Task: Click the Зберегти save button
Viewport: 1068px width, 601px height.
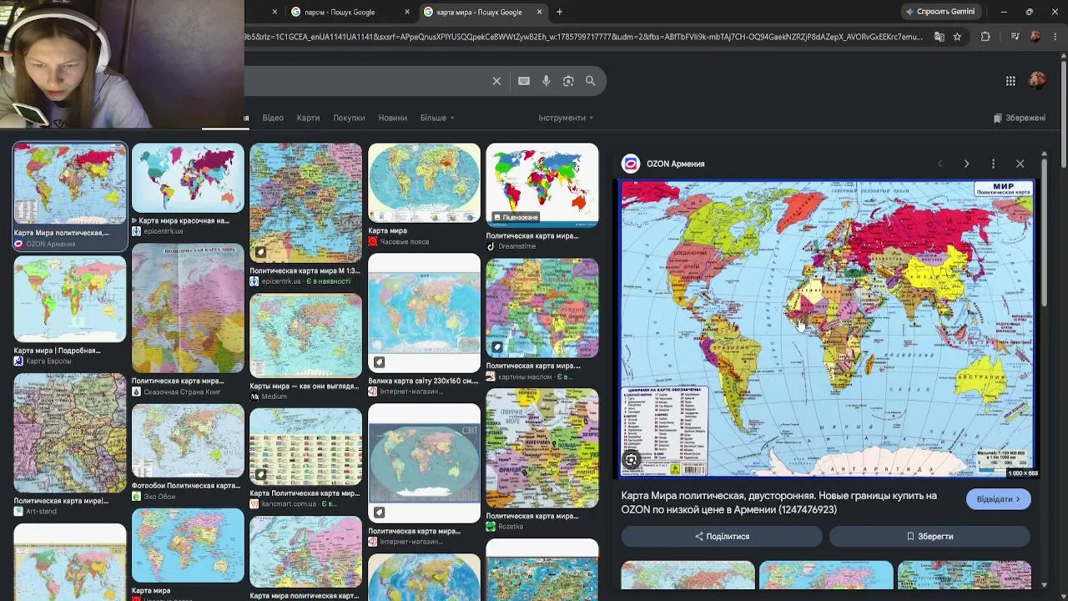Action: (929, 536)
